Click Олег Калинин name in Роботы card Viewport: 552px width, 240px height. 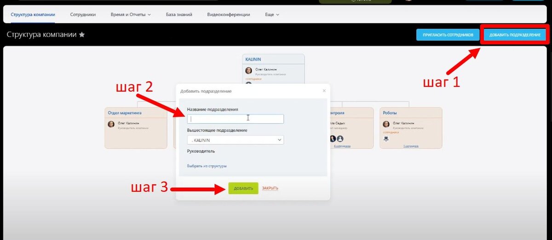point(403,123)
